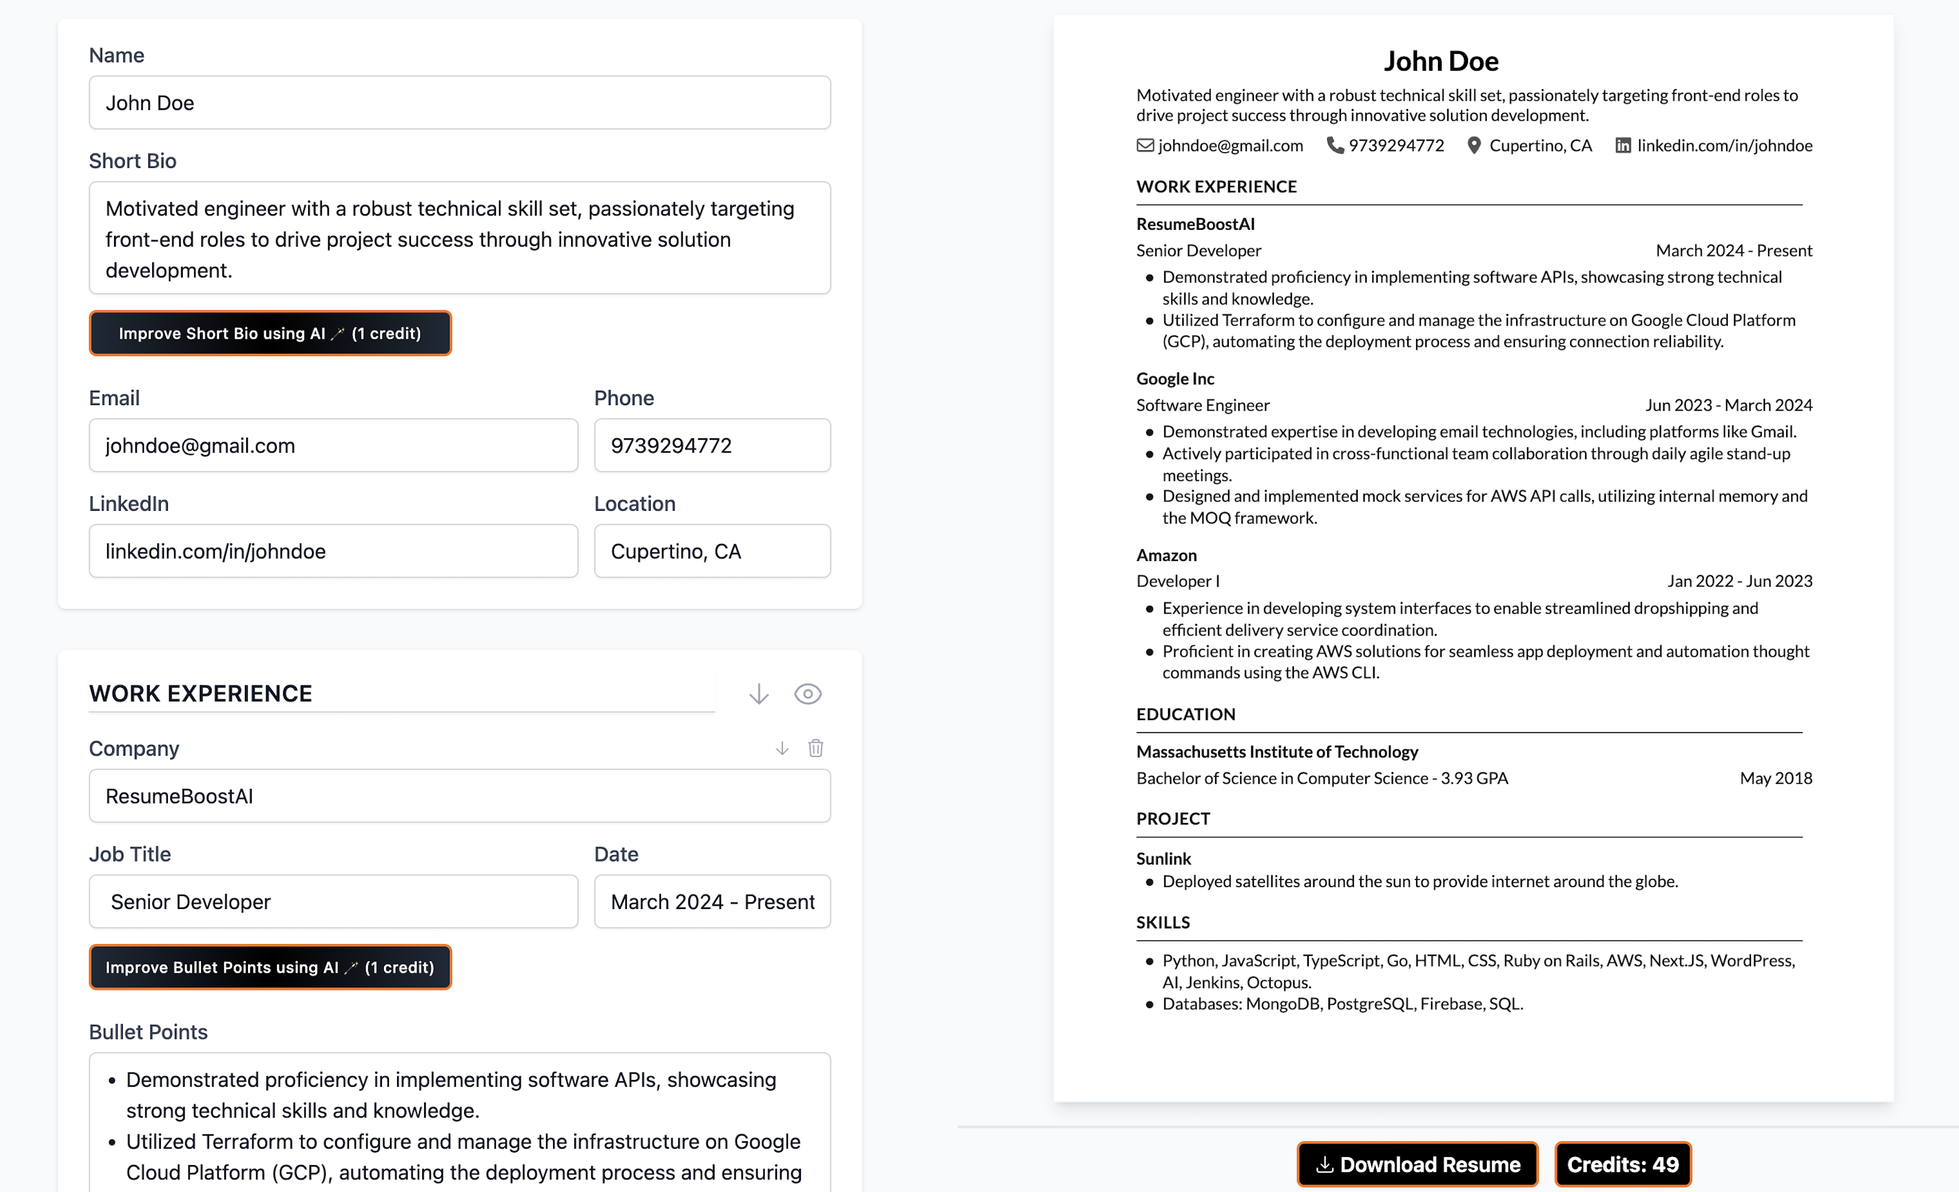This screenshot has width=1959, height=1192.
Task: Click the wand icon on Improve Bullet Points button
Action: pos(351,967)
